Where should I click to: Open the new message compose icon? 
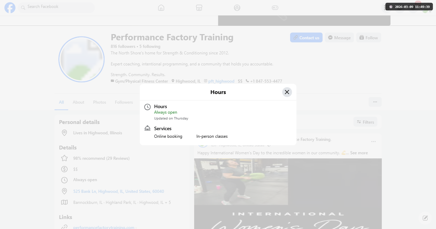click(x=425, y=218)
